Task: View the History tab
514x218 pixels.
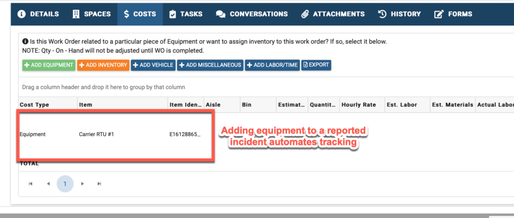Action: click(399, 14)
